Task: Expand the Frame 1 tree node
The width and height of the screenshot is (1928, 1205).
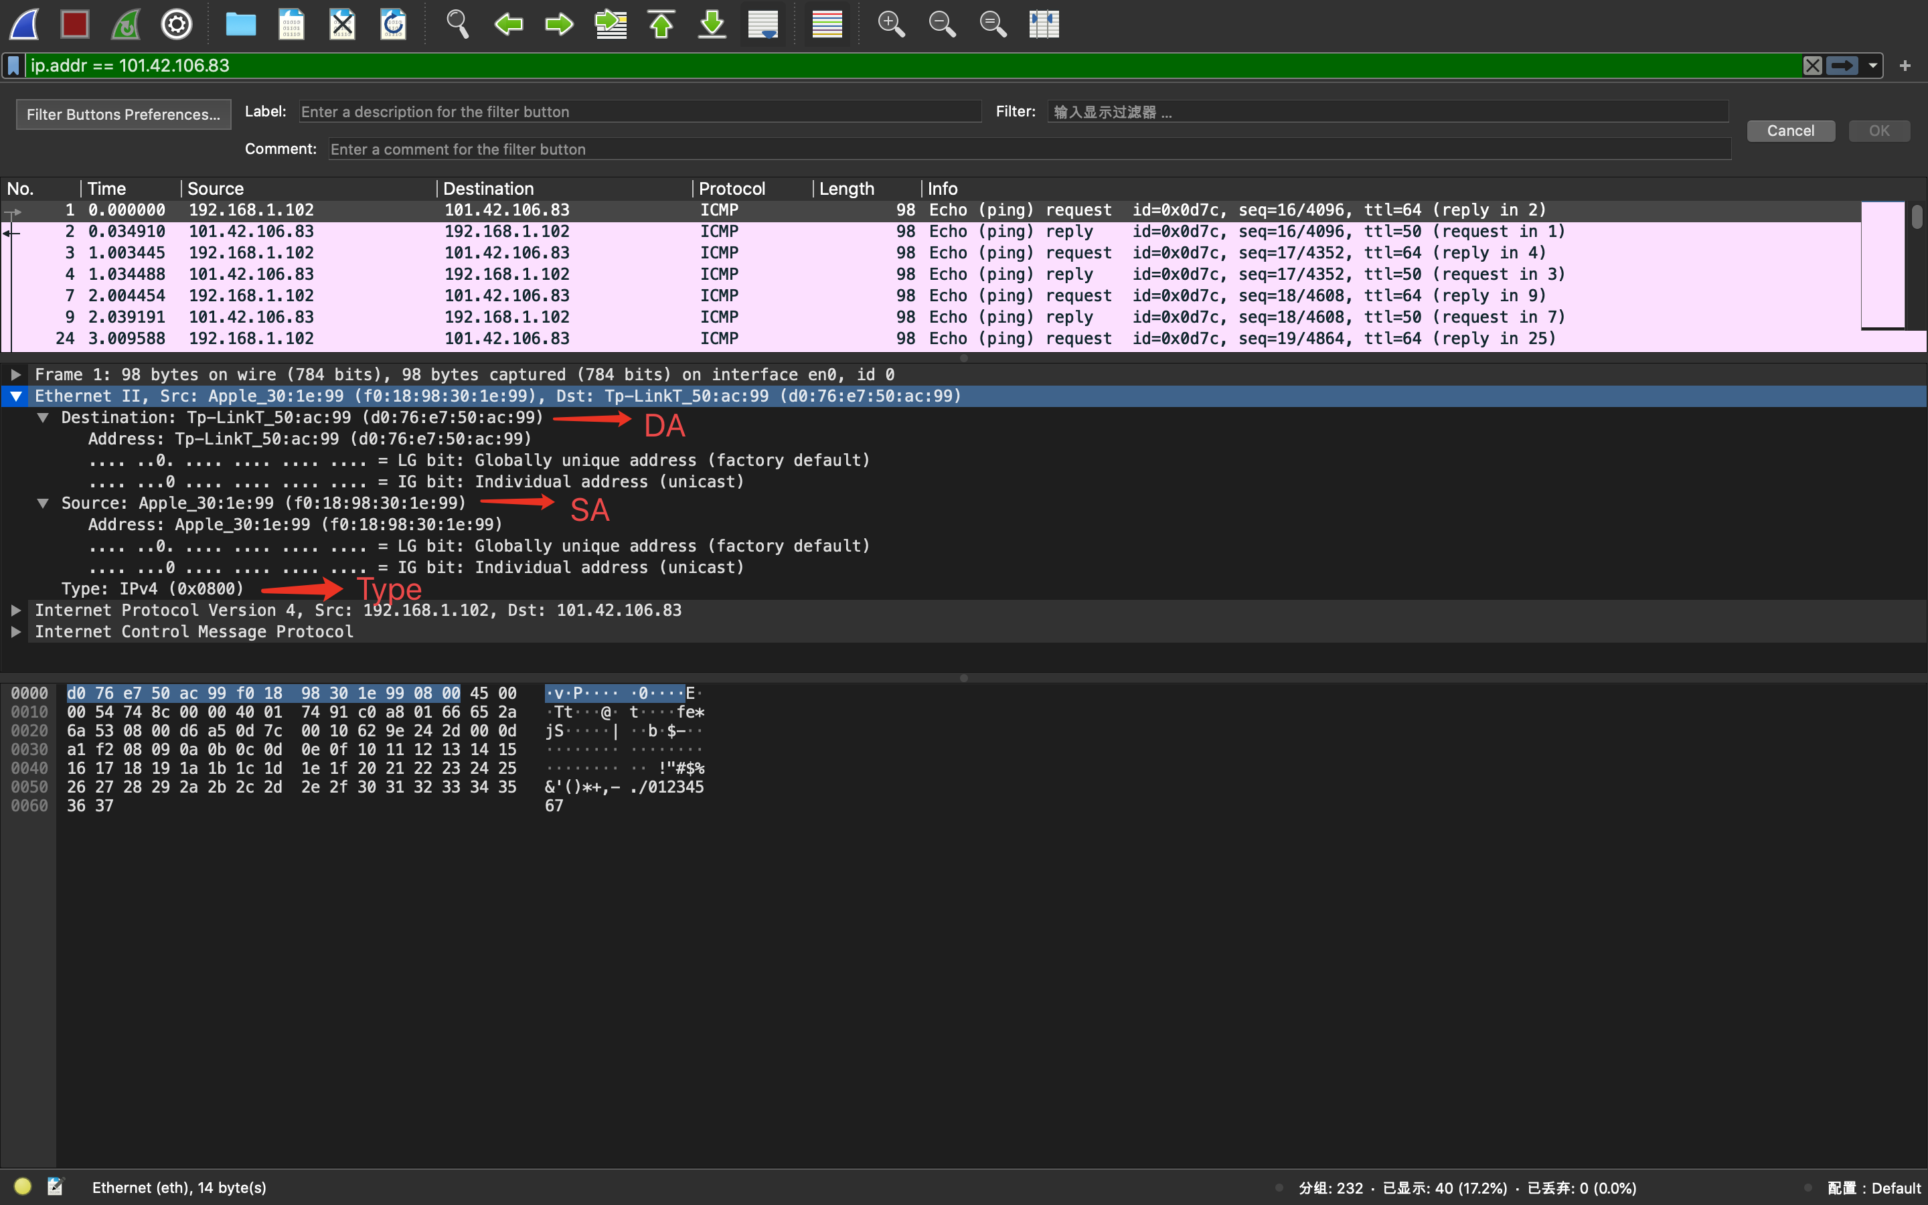Action: coord(15,375)
